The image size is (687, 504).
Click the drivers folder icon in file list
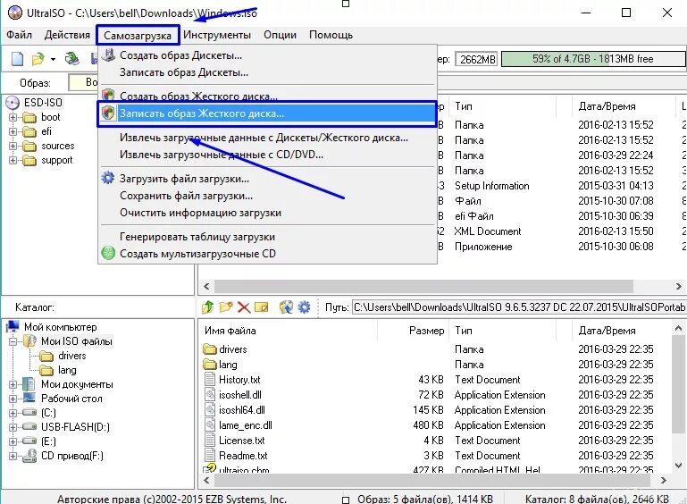[210, 349]
